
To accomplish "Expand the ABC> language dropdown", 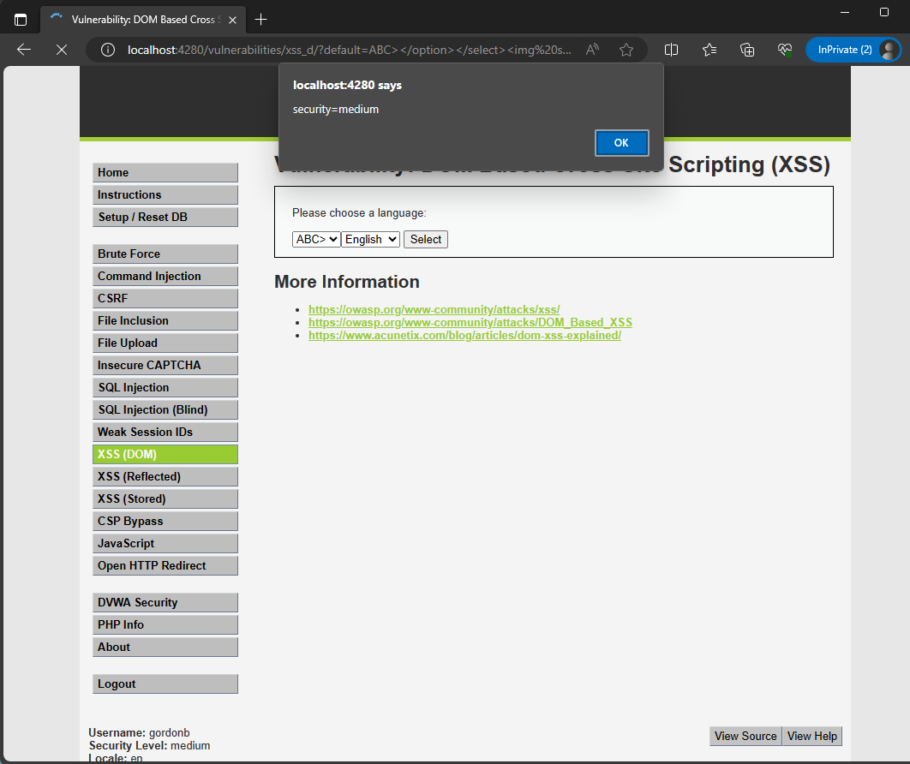I will click(316, 240).
